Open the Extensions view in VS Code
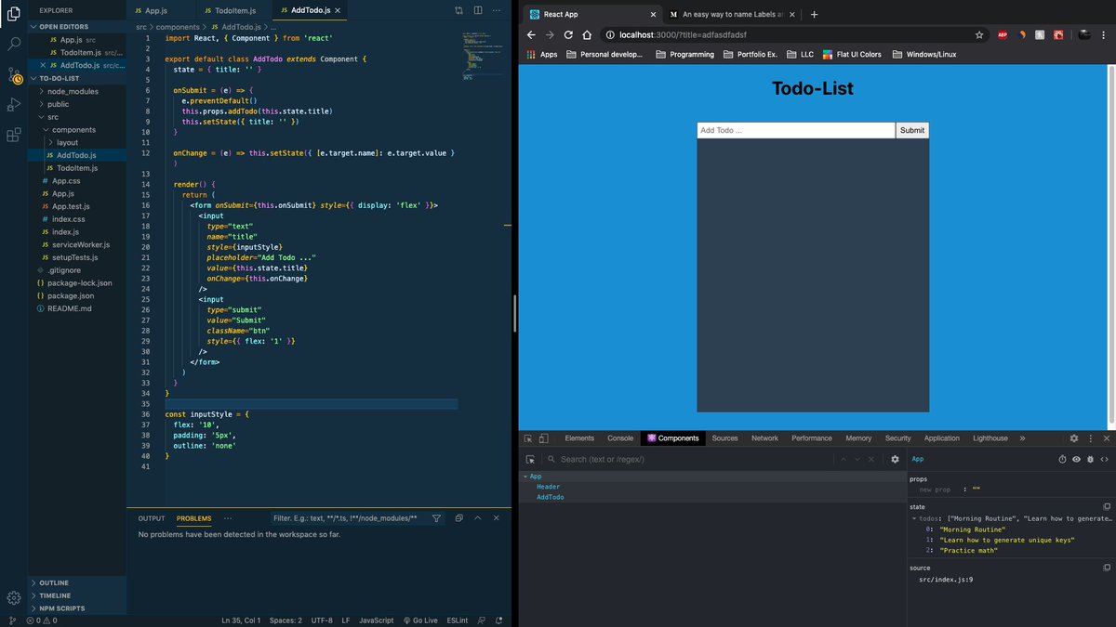 (x=14, y=135)
